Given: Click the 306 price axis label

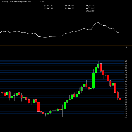Looking at the screenshot, I should pos(126,105).
